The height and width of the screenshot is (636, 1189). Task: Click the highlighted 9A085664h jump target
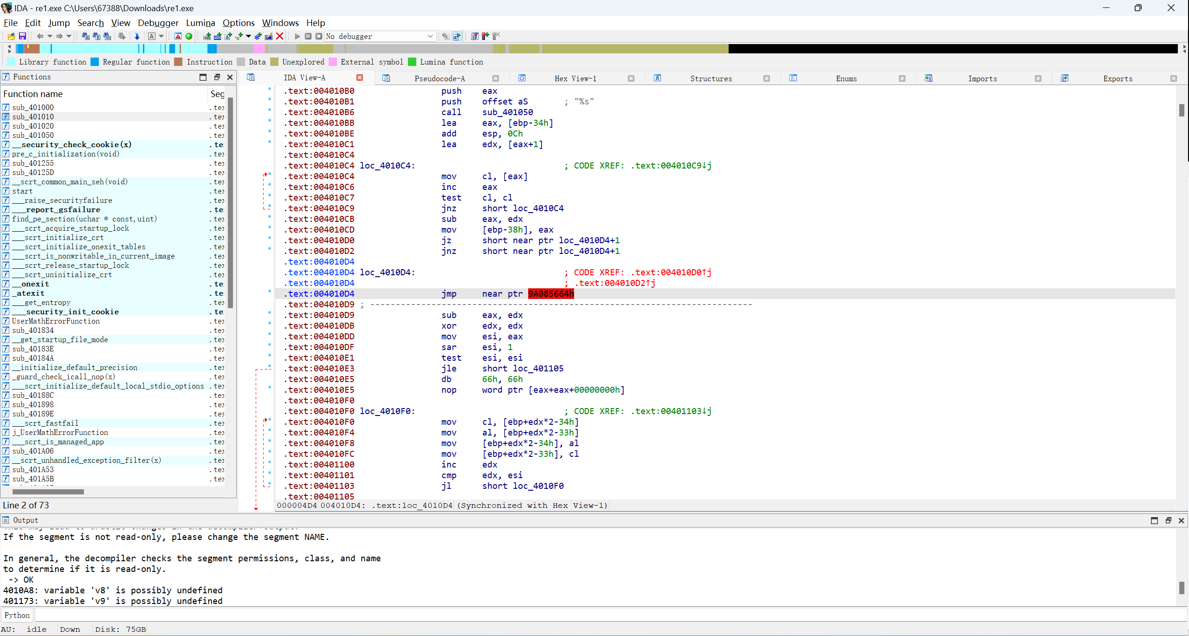click(551, 293)
